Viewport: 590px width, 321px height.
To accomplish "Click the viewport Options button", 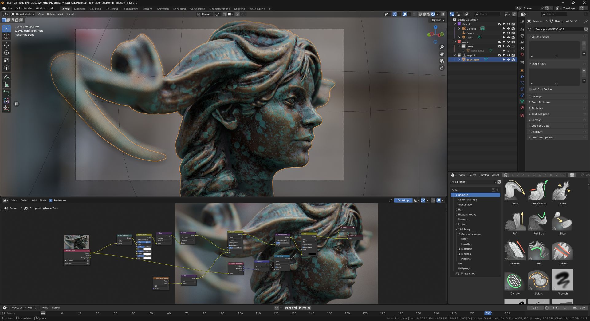I will point(438,20).
